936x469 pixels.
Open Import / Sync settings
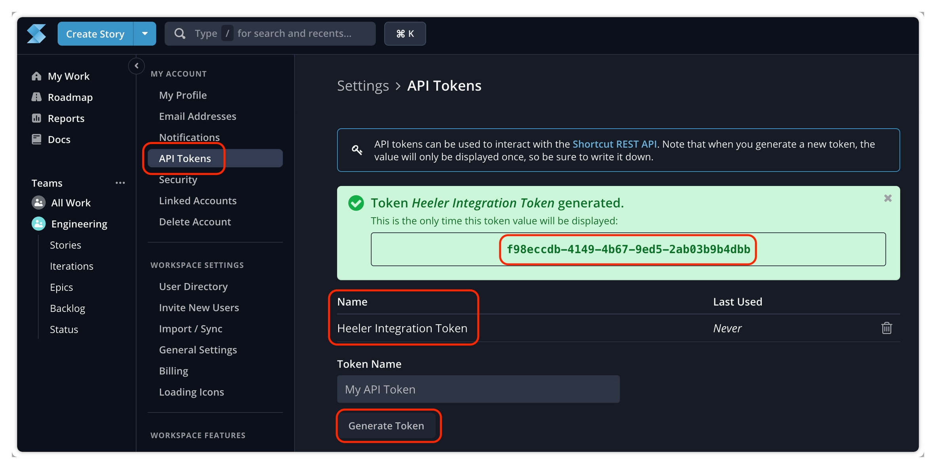click(190, 329)
